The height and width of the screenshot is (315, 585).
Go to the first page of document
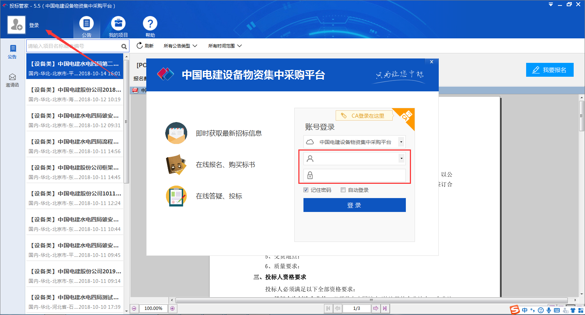(x=328, y=308)
